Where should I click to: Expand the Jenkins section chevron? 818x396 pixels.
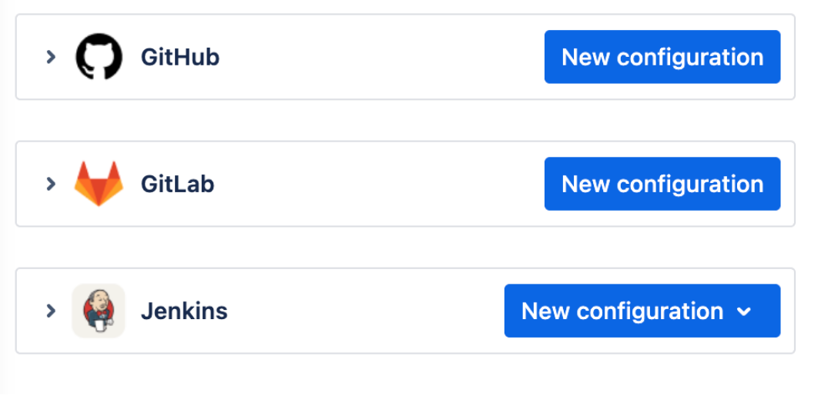51,311
